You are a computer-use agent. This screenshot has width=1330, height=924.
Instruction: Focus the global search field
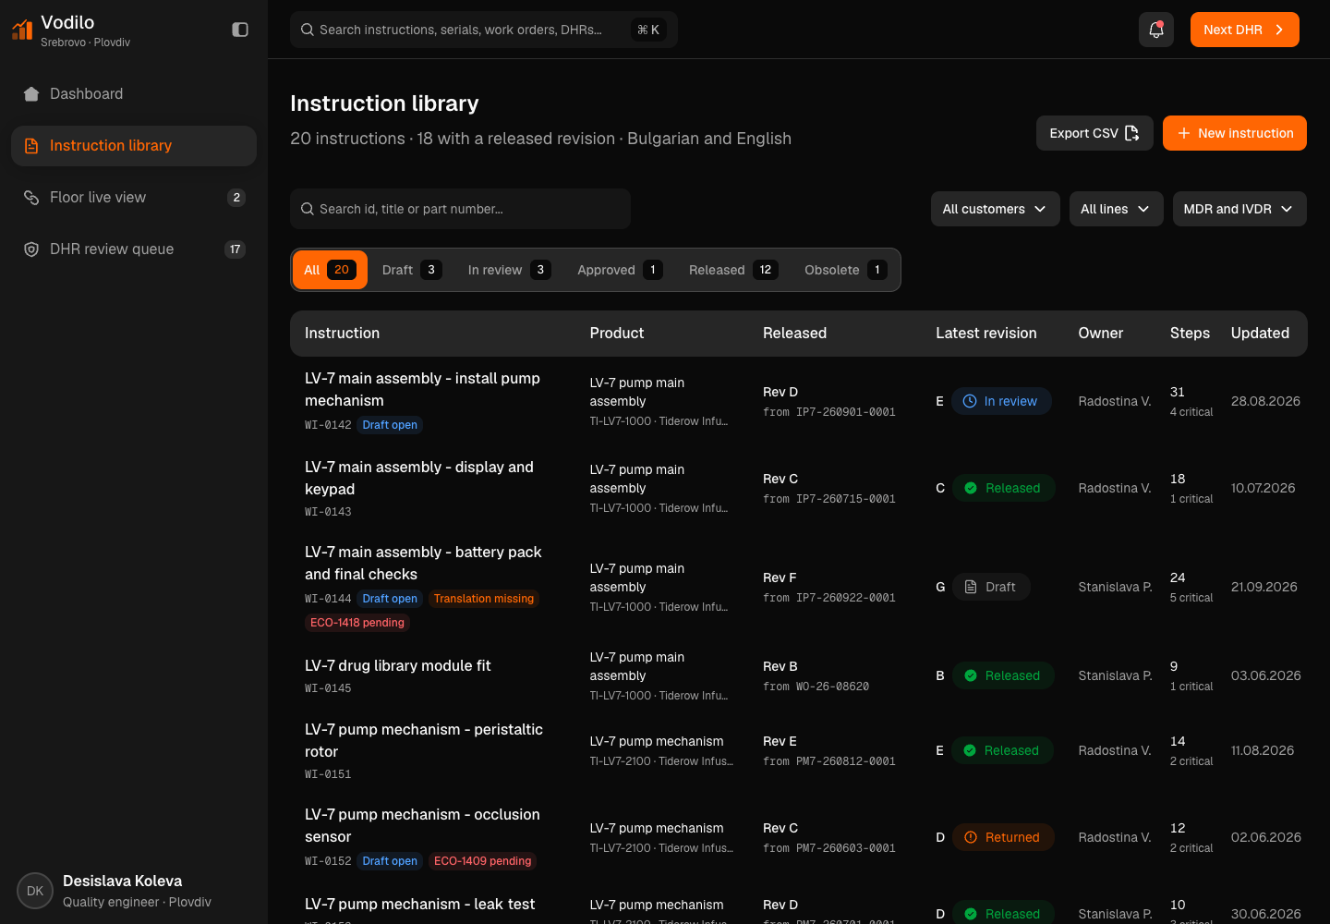click(484, 30)
